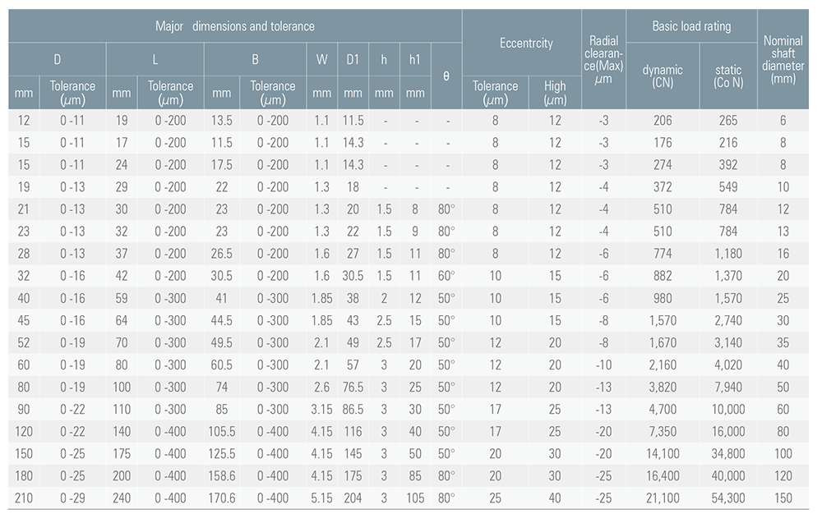Select the 'Nominal shaft diameter (mm)' header

click(x=783, y=58)
